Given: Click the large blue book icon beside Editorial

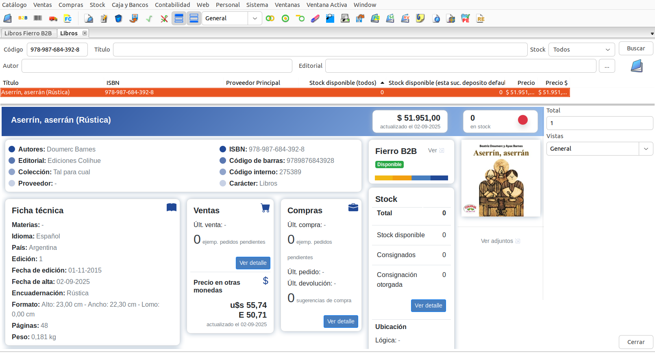Looking at the screenshot, I should click(x=637, y=66).
